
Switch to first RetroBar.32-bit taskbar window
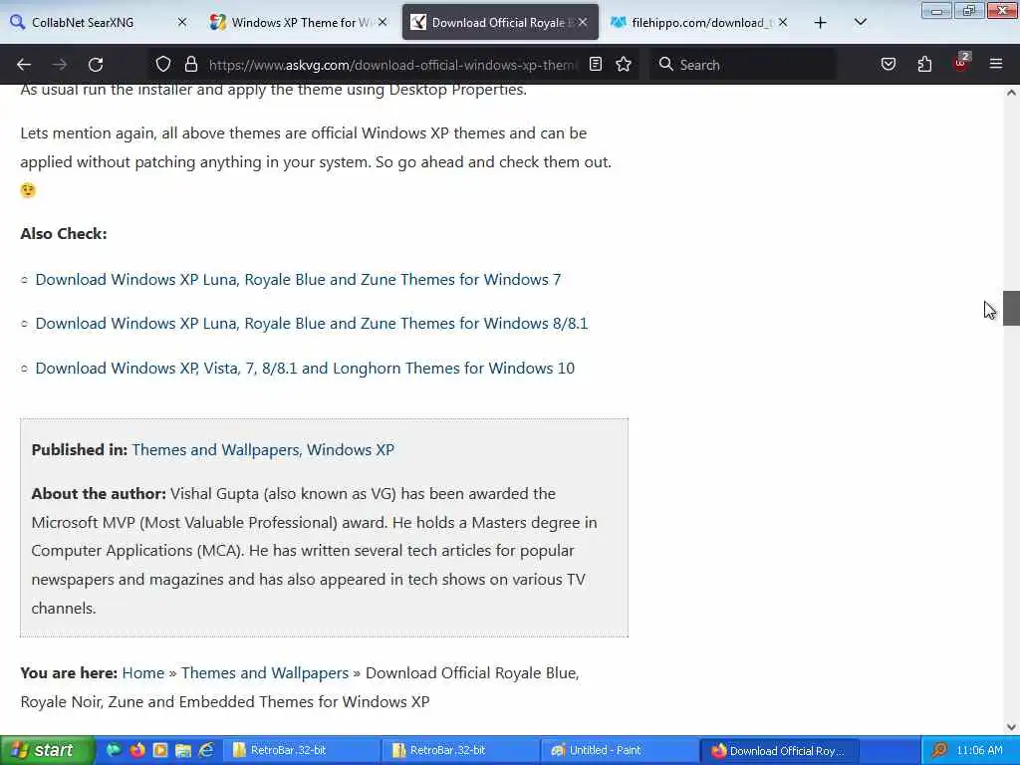click(301, 751)
